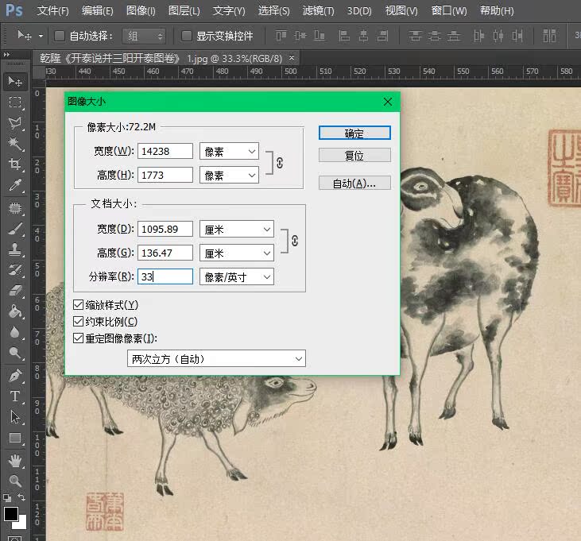Select the Healing Brush tool
The height and width of the screenshot is (541, 581).
point(15,208)
